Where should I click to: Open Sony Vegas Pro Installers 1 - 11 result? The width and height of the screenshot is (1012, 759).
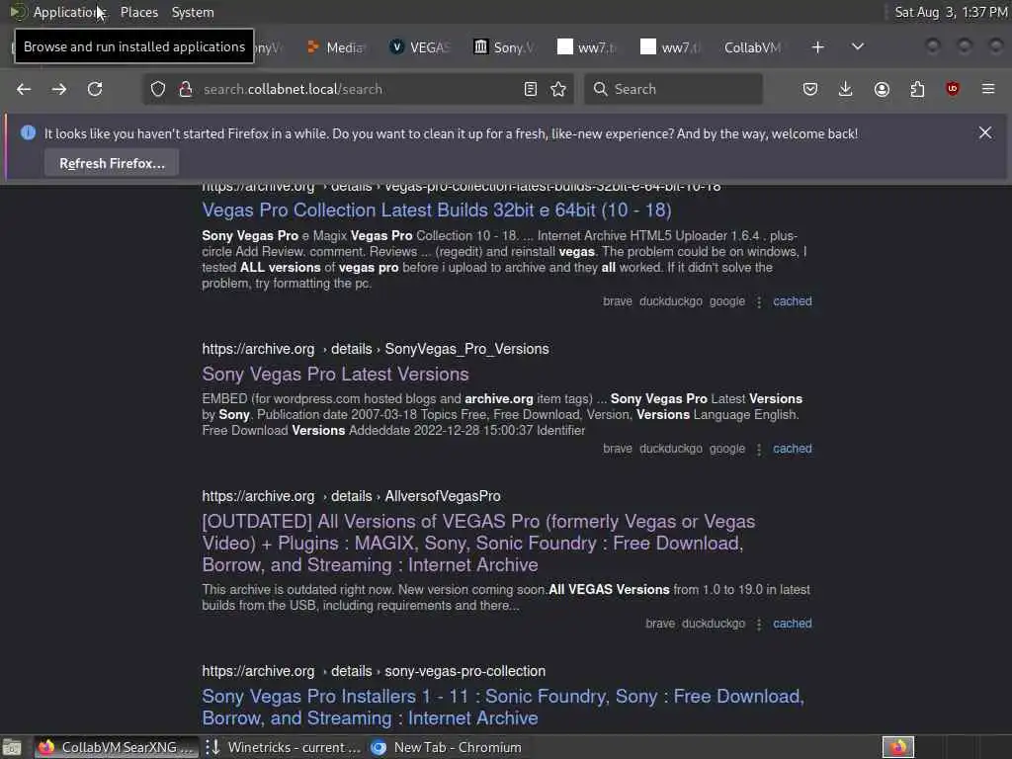503,707
